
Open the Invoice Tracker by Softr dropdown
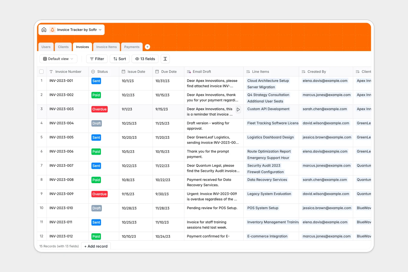coord(100,30)
